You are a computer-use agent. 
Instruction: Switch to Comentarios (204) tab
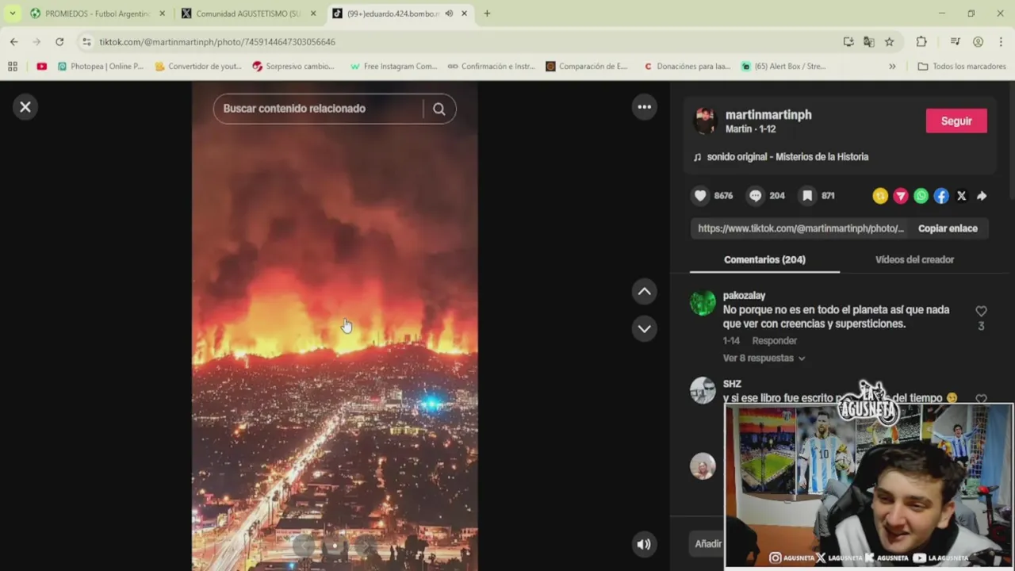tap(764, 259)
